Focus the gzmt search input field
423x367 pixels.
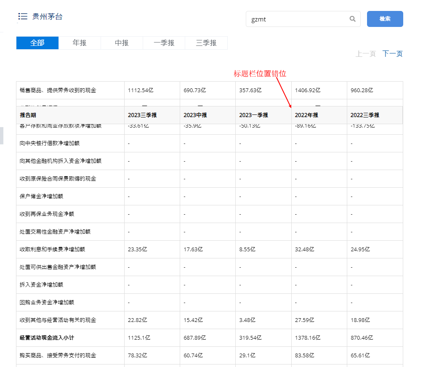(x=303, y=19)
